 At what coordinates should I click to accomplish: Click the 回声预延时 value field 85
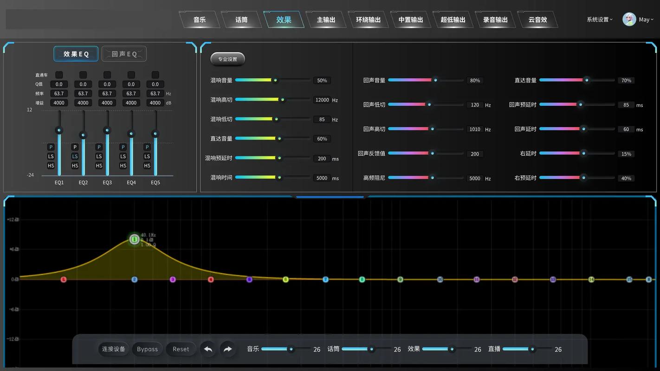tap(626, 105)
